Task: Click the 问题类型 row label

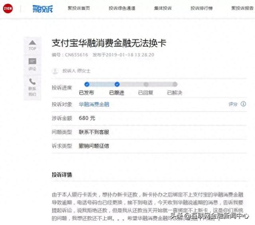Action: tap(62, 132)
